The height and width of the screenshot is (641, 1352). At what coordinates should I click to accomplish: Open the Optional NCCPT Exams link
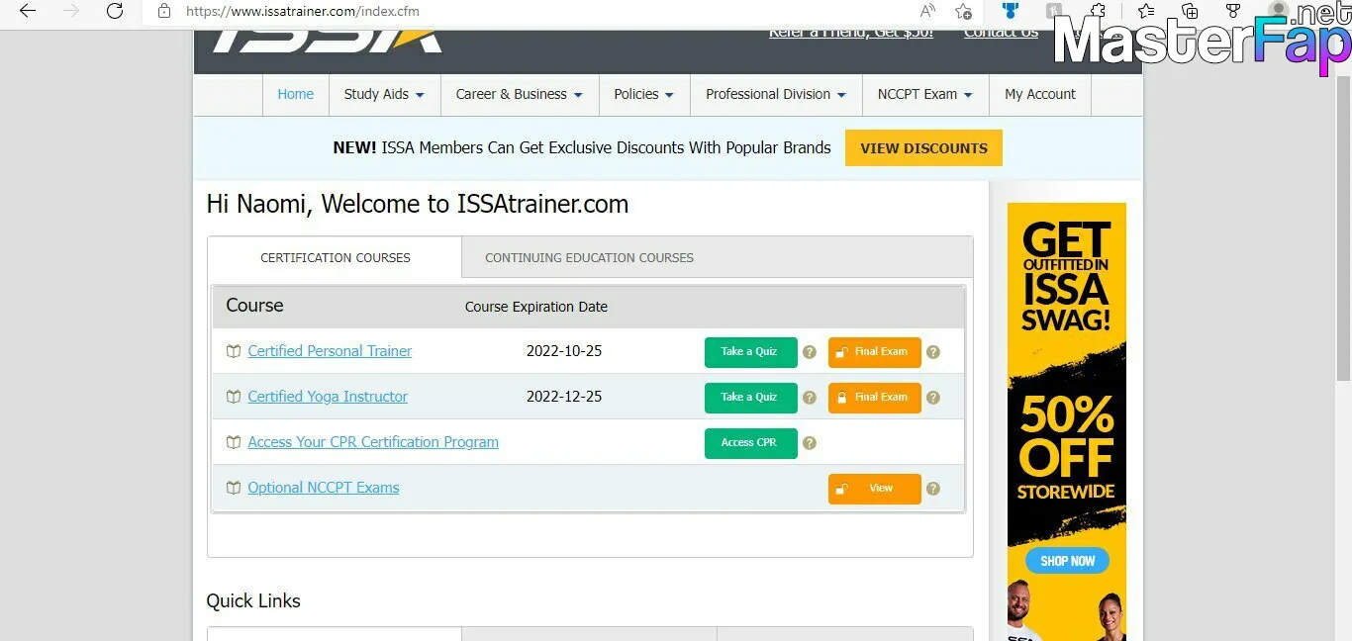(324, 488)
